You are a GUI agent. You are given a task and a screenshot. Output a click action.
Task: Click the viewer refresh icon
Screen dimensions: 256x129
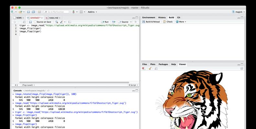tap(242, 68)
